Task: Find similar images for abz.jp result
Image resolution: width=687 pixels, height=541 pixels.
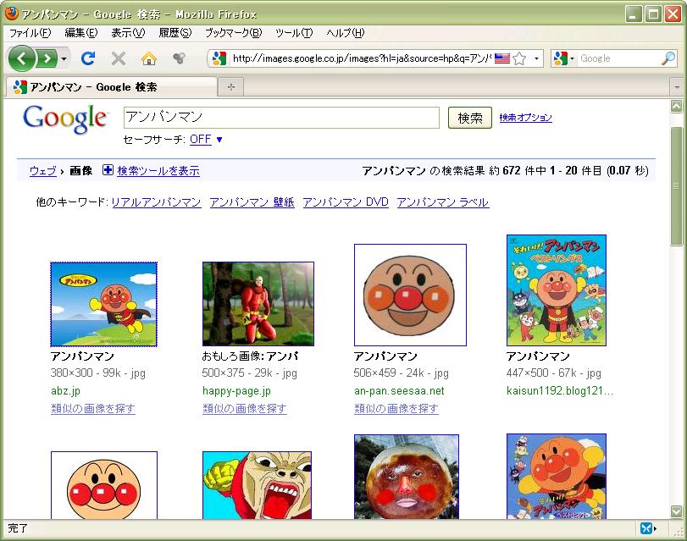Action: (93, 408)
